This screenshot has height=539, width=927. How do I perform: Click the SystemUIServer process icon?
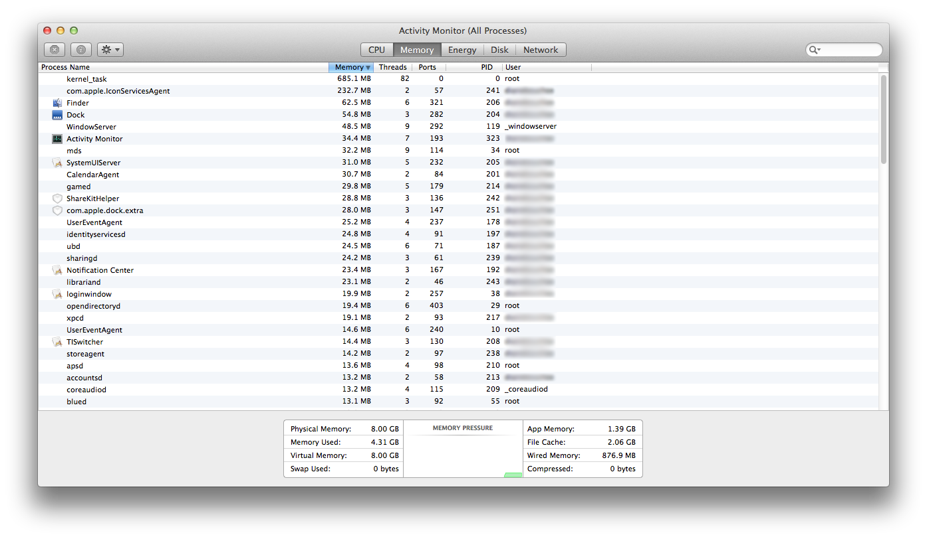coord(57,163)
